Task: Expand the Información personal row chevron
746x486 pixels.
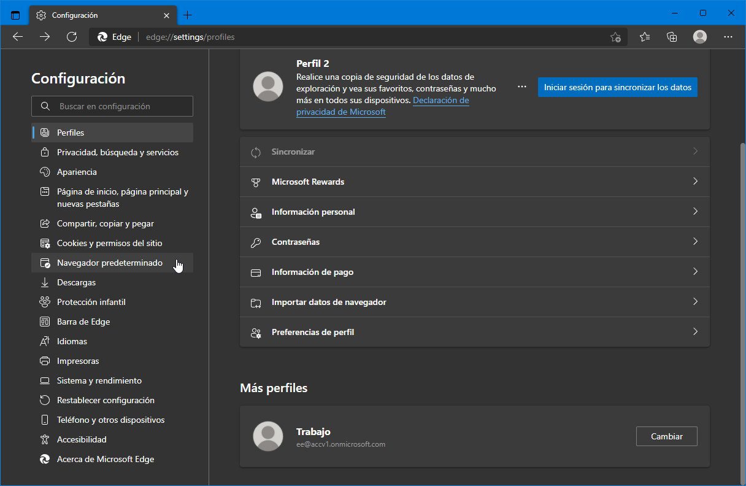Action: click(695, 211)
